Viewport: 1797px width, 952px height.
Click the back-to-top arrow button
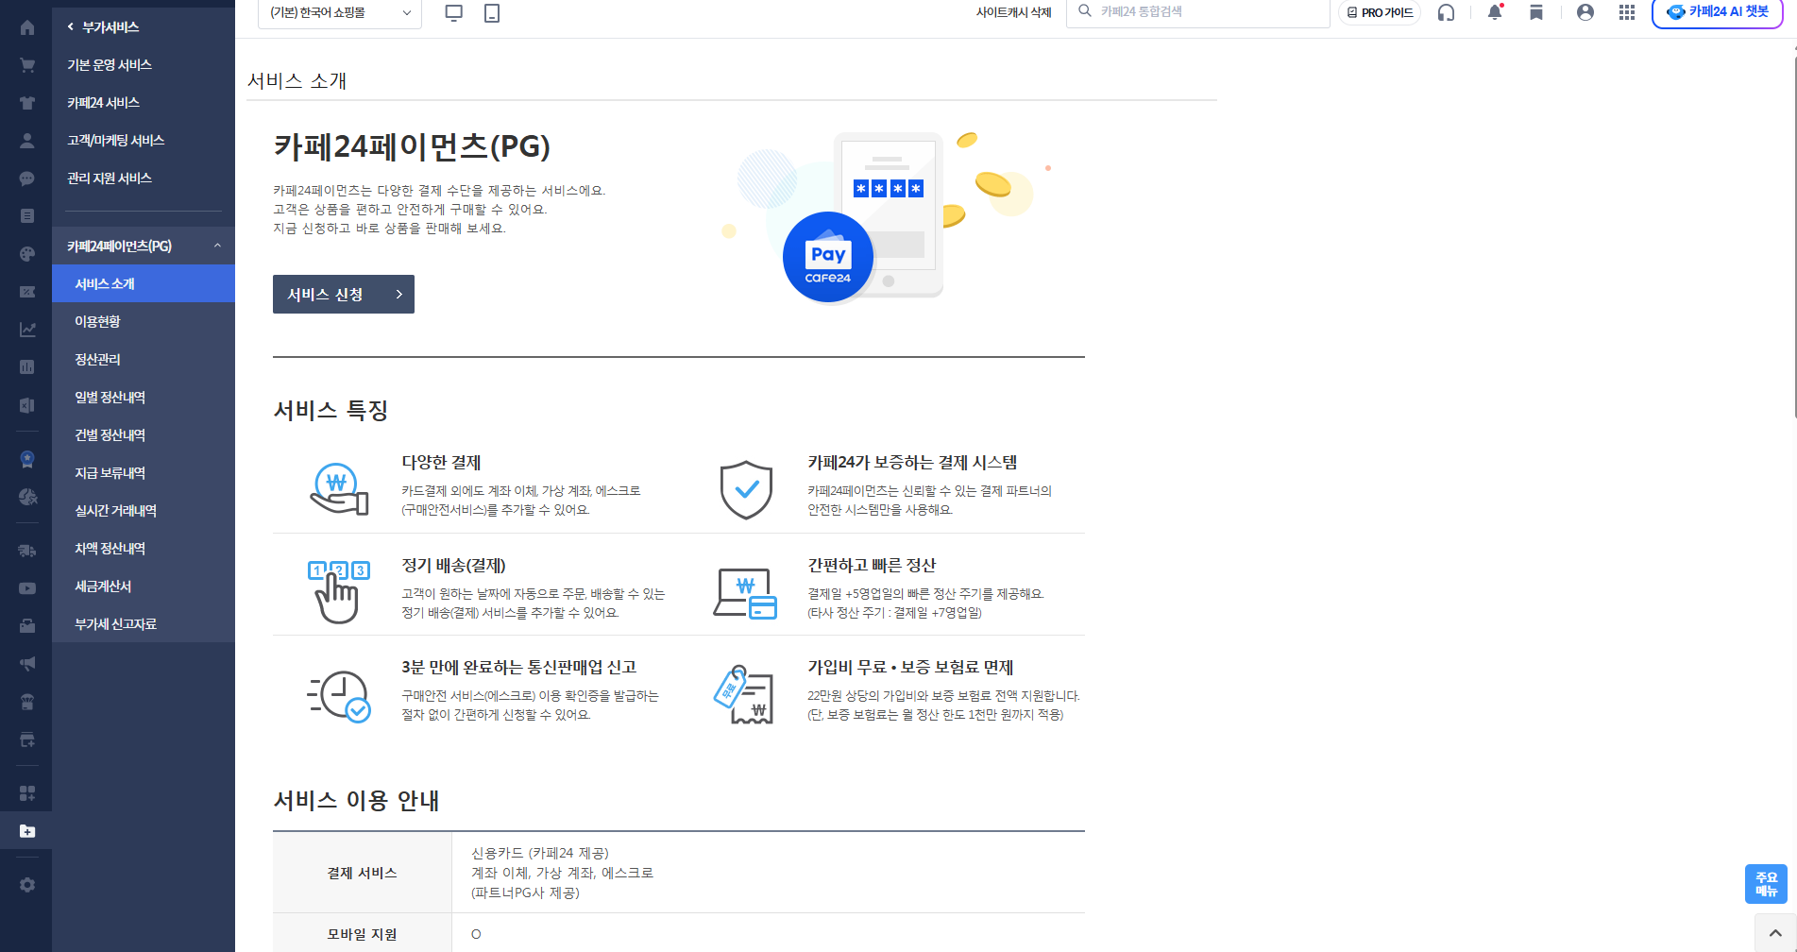point(1775,933)
